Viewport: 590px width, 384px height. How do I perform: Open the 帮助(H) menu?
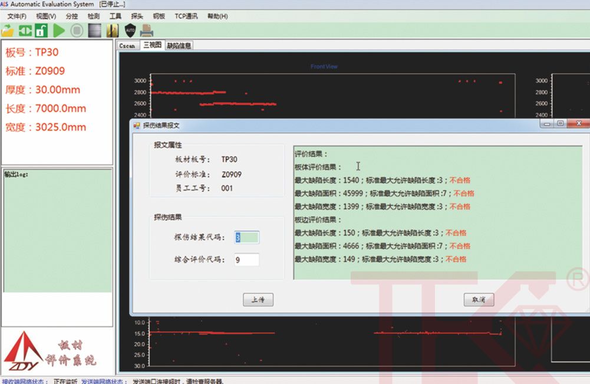tap(217, 16)
